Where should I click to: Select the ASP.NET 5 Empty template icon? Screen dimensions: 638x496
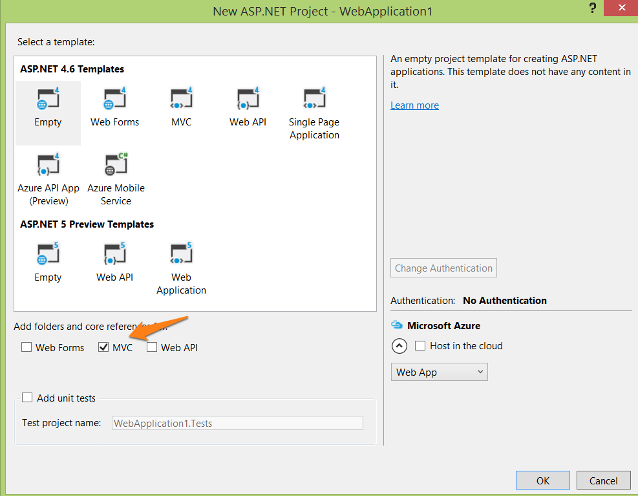pos(48,253)
